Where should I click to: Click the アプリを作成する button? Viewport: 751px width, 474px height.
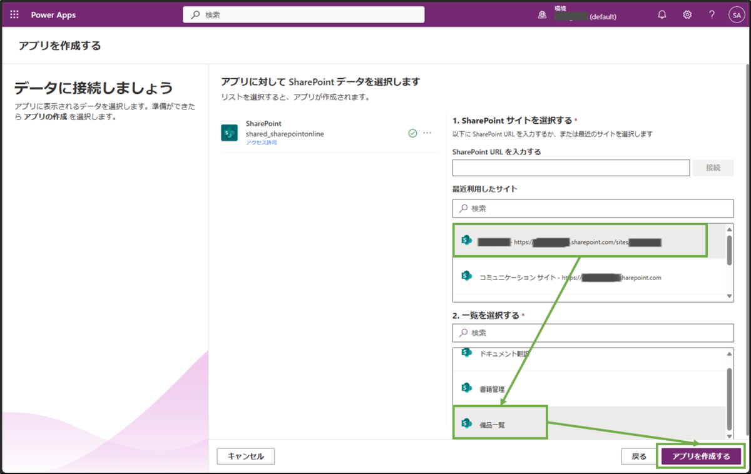[701, 456]
